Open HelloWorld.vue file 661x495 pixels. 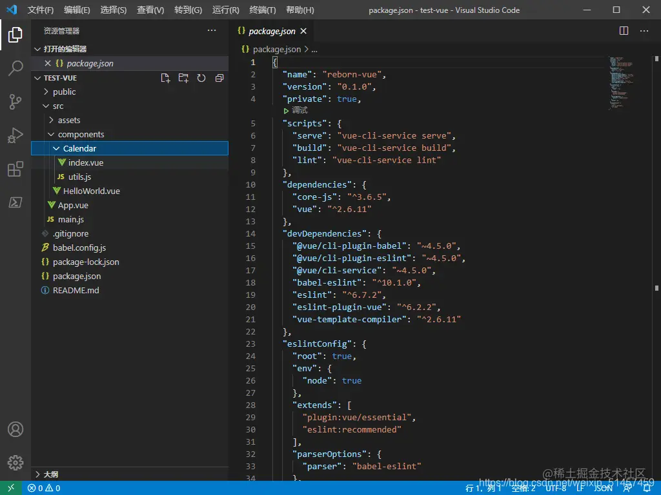click(x=130, y=191)
